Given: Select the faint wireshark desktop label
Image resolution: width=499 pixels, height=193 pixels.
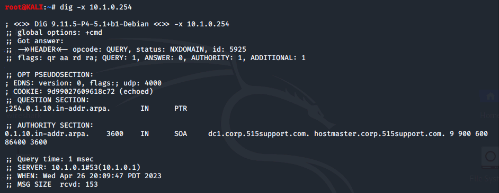Looking at the screenshot, I should pos(23,116).
